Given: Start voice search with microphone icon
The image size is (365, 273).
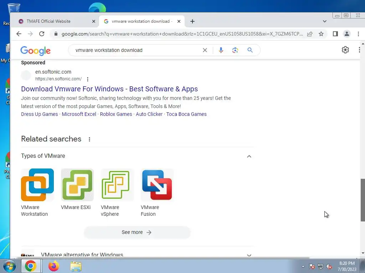Looking at the screenshot, I should (x=221, y=50).
